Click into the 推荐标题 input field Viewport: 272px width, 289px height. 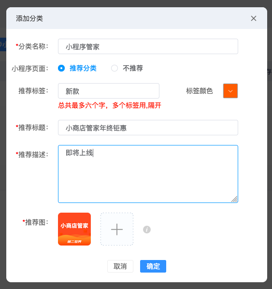(x=148, y=128)
